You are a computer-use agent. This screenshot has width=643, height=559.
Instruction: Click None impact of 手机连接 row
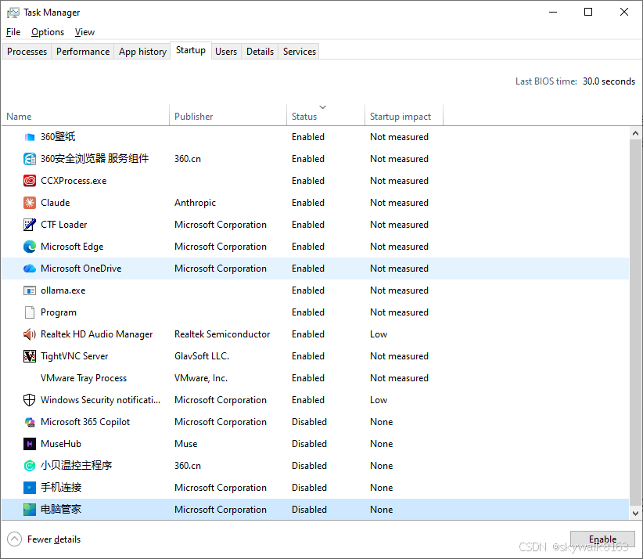click(x=382, y=488)
